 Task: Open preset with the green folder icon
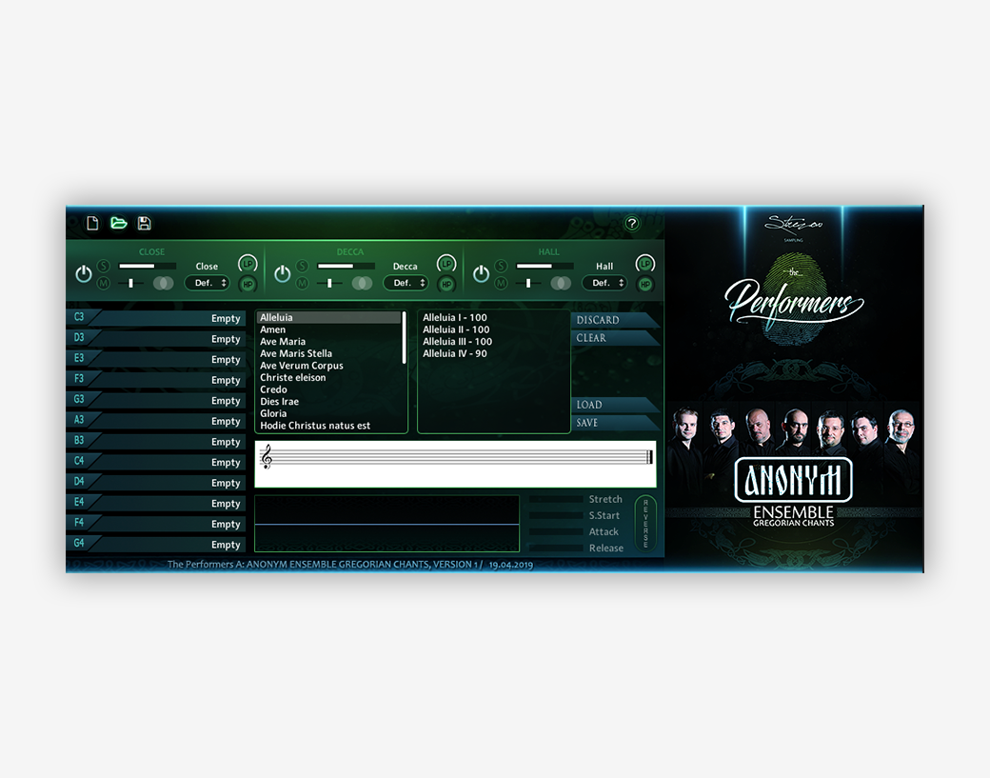tap(119, 223)
